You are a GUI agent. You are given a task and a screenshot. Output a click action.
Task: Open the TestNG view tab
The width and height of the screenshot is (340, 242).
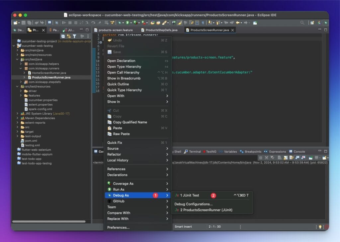[210, 152]
